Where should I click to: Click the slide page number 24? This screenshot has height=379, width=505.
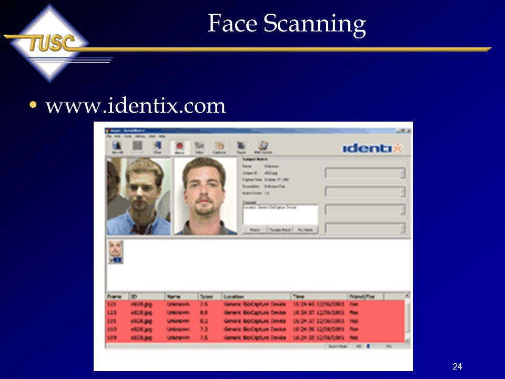457,366
